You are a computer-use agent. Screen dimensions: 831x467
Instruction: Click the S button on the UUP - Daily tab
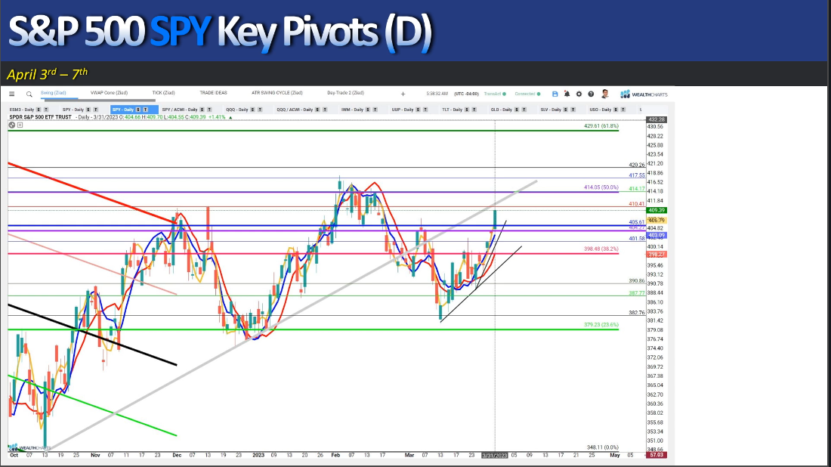pyautogui.click(x=419, y=110)
